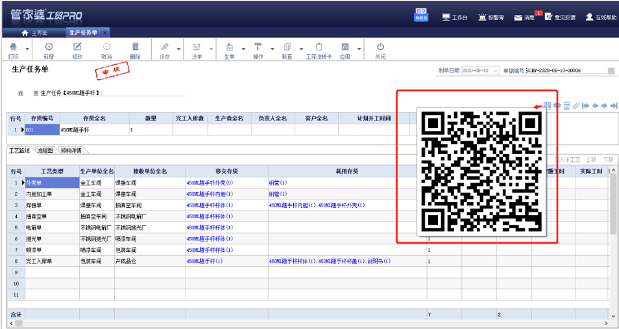This screenshot has height=329, width=619.
Task: Switch to the 流程图 tab
Action: (45, 150)
